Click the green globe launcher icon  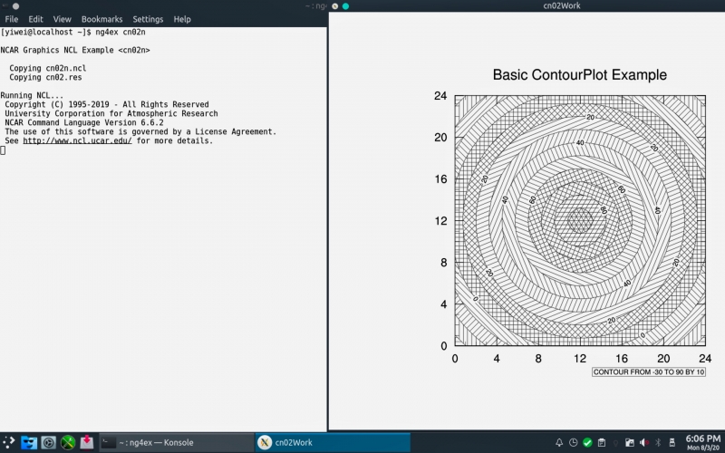pos(68,442)
